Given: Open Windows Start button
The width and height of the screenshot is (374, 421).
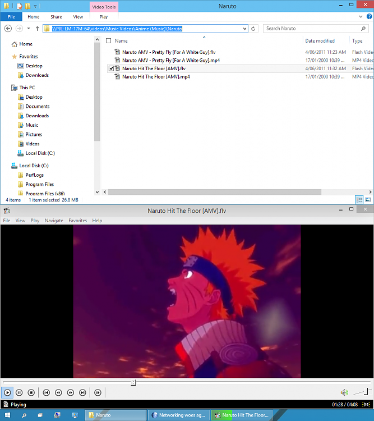Looking at the screenshot, I should (x=7, y=415).
